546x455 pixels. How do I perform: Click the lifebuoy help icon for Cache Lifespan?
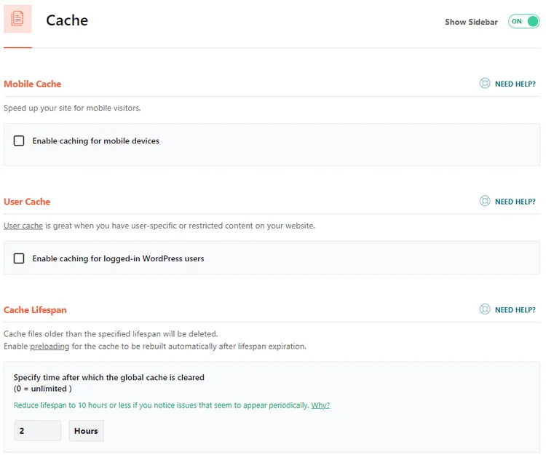point(485,309)
